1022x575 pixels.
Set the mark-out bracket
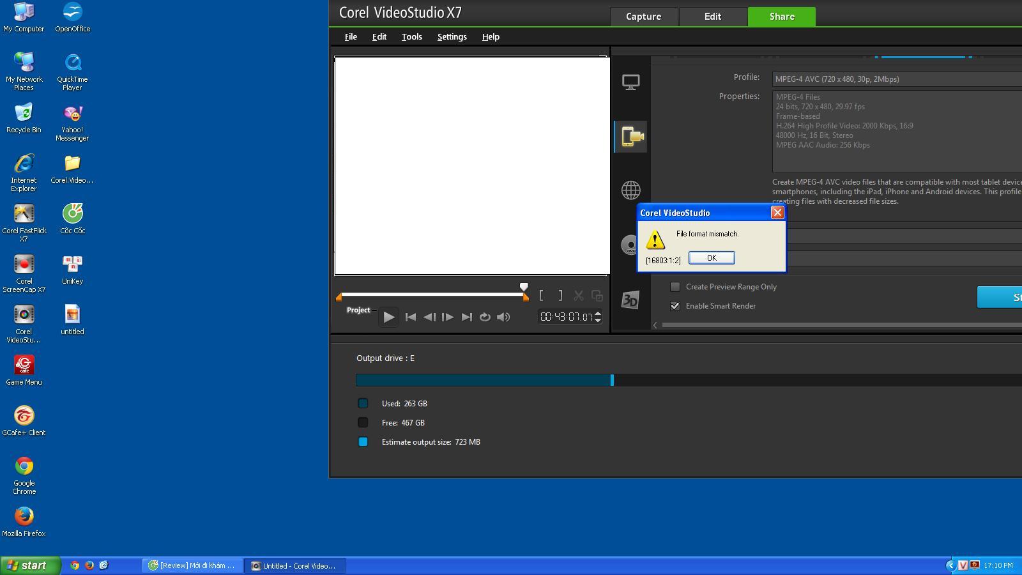(x=560, y=295)
